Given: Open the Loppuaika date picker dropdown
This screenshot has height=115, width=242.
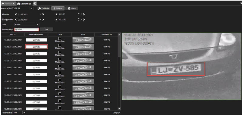Looking at the screenshot, I should click(40, 20).
